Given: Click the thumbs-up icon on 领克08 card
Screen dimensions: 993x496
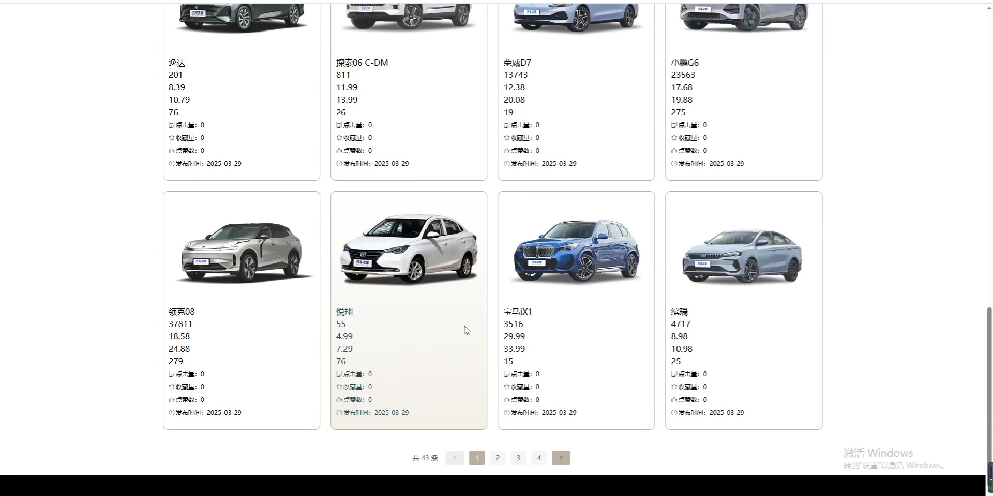Looking at the screenshot, I should 172,400.
